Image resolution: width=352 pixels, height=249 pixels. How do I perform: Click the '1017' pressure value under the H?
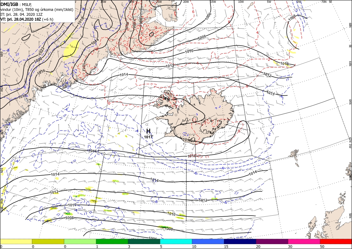tap(149, 137)
